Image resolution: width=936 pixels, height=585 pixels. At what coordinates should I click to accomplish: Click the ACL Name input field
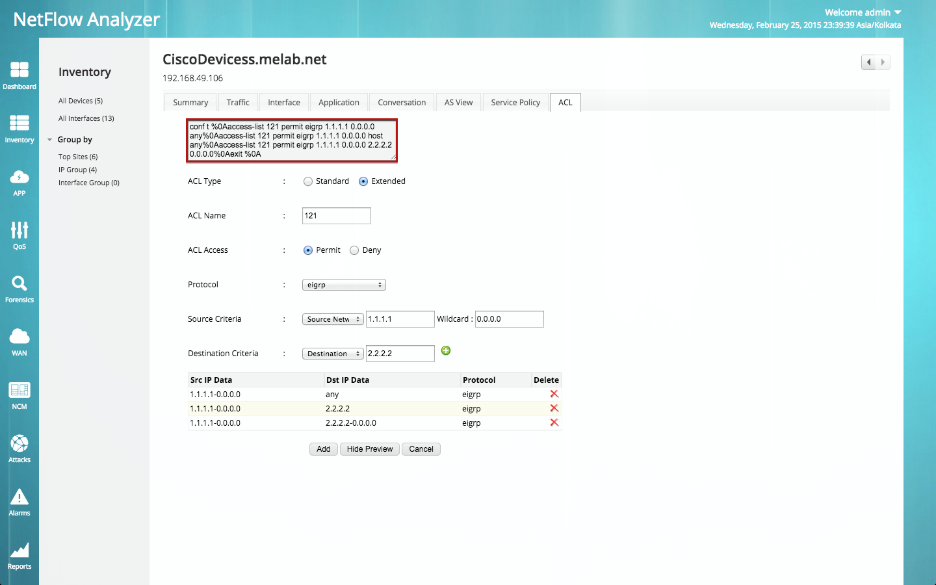(x=337, y=216)
